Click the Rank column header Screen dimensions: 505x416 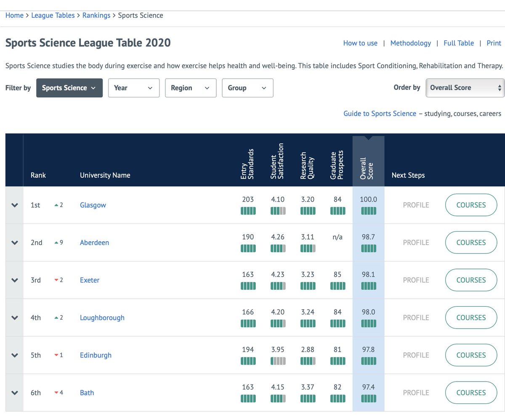pos(38,175)
